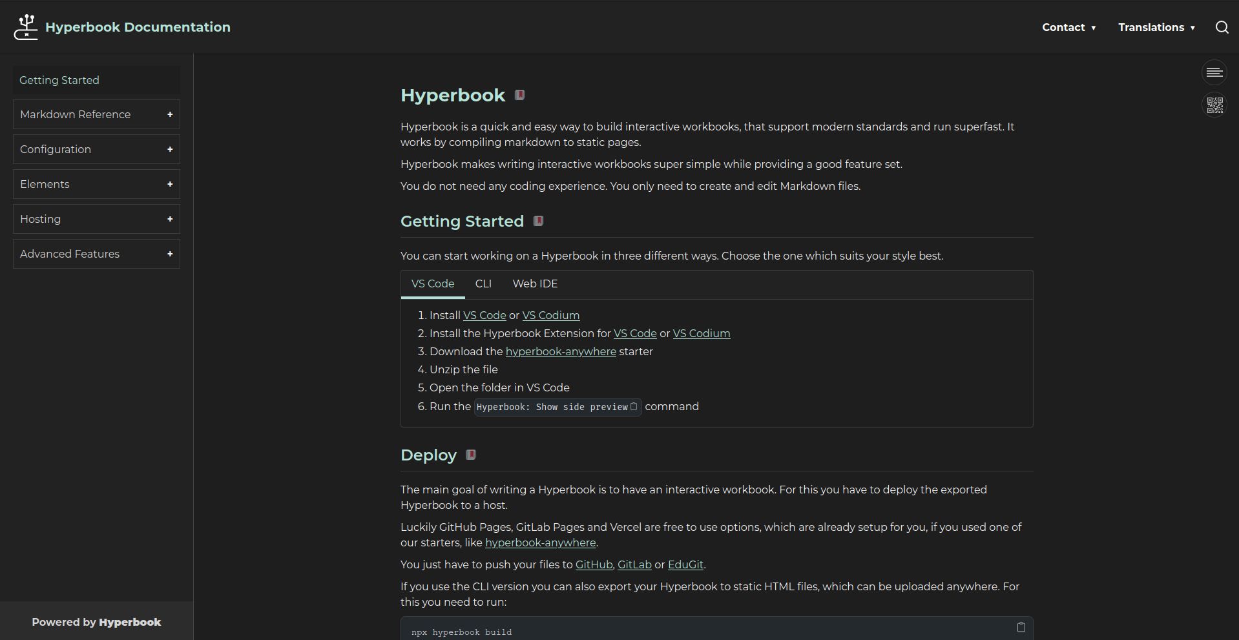Screen dimensions: 1239x640
Task: Select Getting Started in the sidebar
Action: click(x=59, y=79)
